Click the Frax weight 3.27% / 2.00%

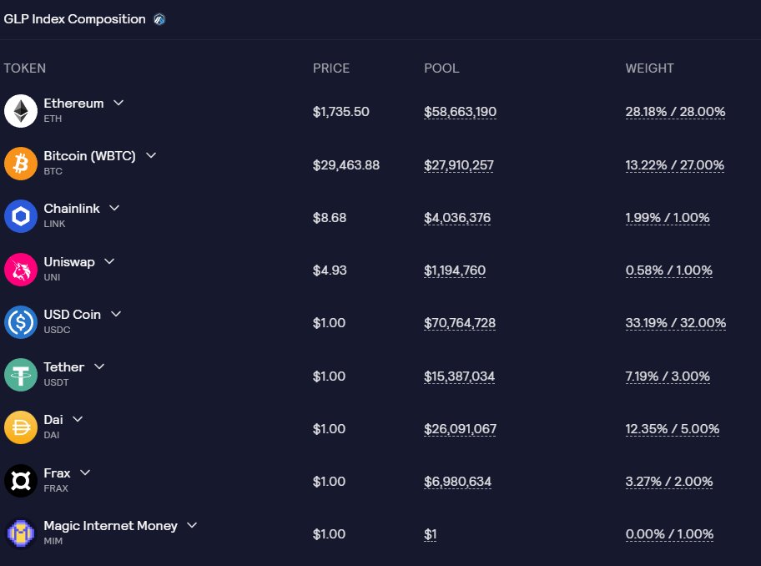tap(669, 482)
